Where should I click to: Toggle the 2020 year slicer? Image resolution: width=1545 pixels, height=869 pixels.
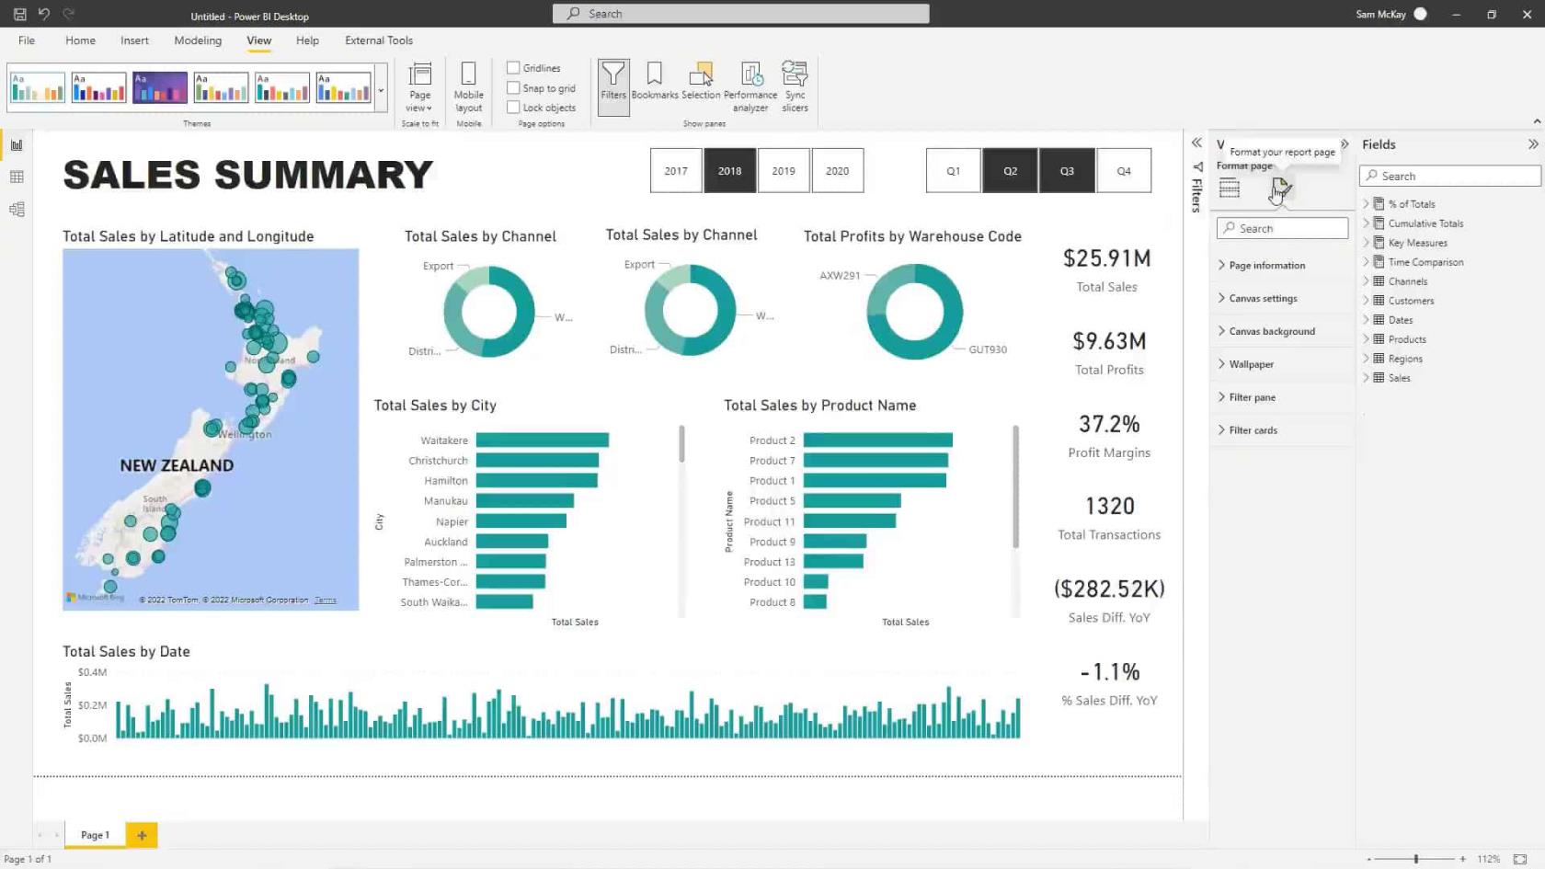coord(838,171)
